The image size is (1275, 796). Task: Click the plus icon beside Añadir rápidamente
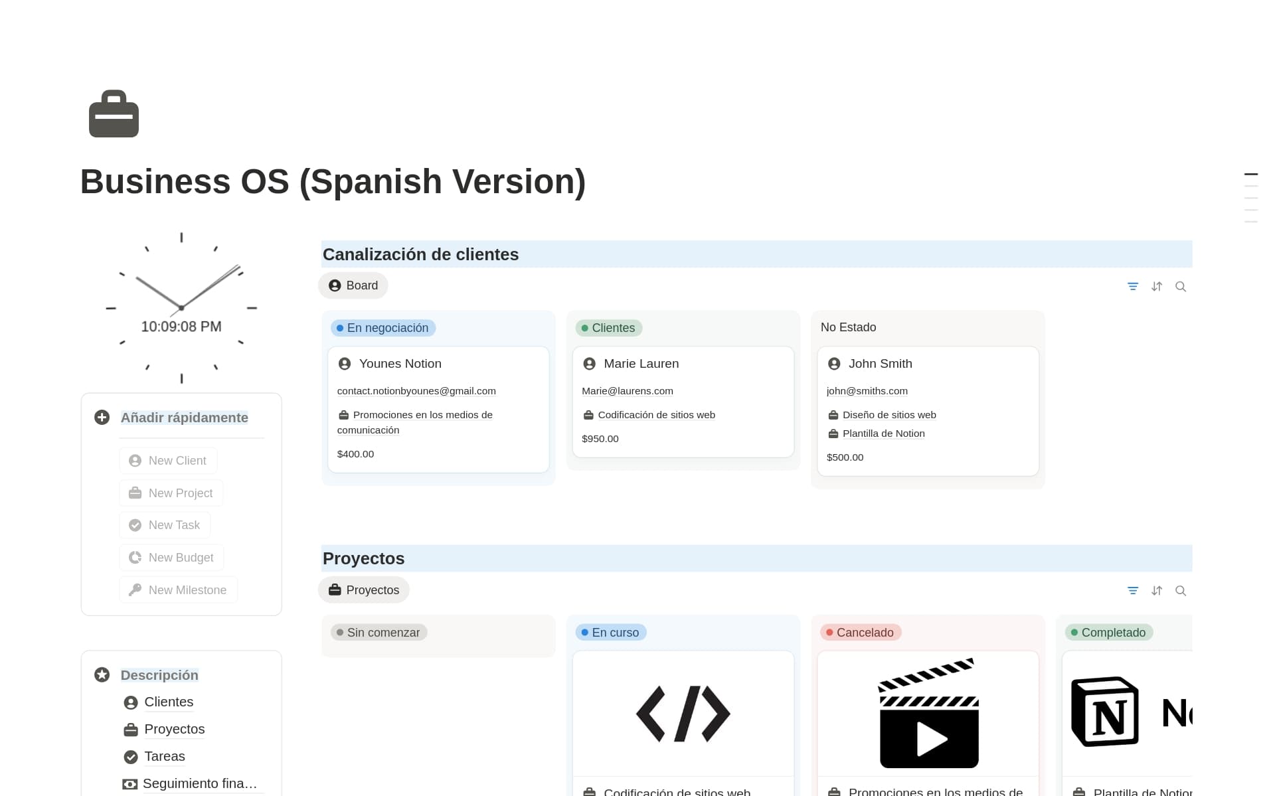(x=102, y=417)
